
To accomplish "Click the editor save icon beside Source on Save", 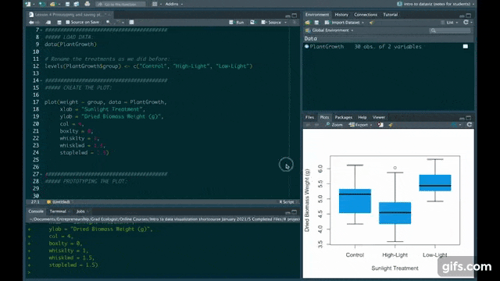I will tap(59, 23).
